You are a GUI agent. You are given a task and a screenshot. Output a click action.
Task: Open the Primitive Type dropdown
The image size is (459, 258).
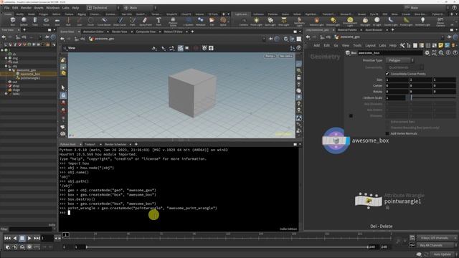(400, 60)
